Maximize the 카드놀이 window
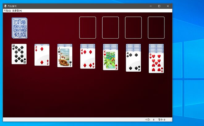Viewport: 204px width, 126px height. 159,6
